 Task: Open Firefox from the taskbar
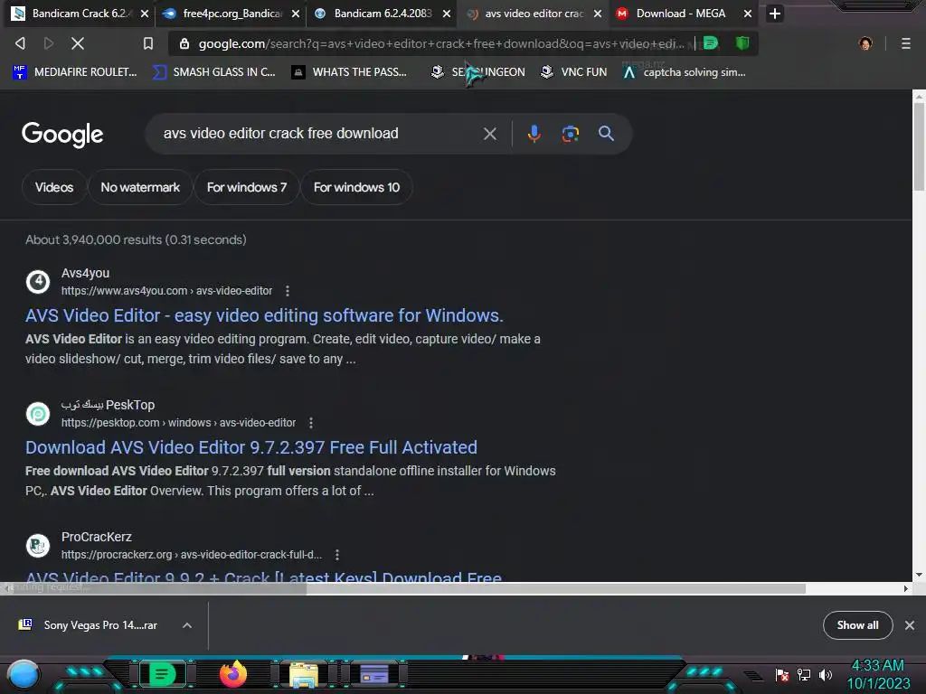pos(232,674)
